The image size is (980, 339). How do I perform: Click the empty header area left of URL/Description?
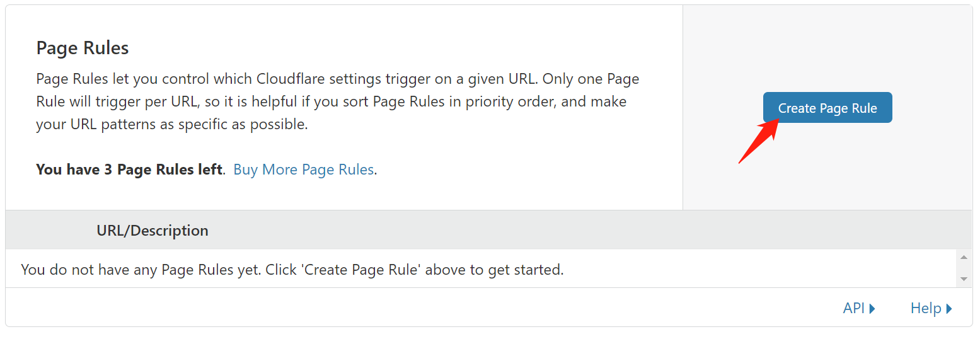click(x=51, y=231)
